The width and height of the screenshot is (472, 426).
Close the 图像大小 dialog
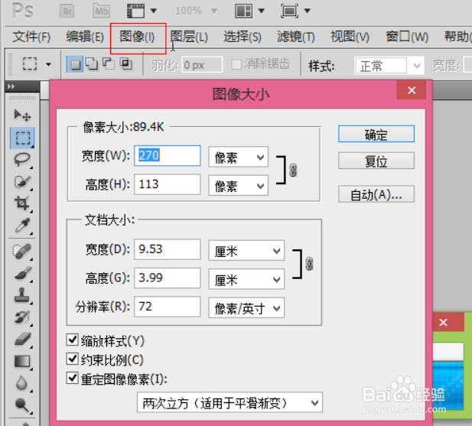tap(412, 90)
